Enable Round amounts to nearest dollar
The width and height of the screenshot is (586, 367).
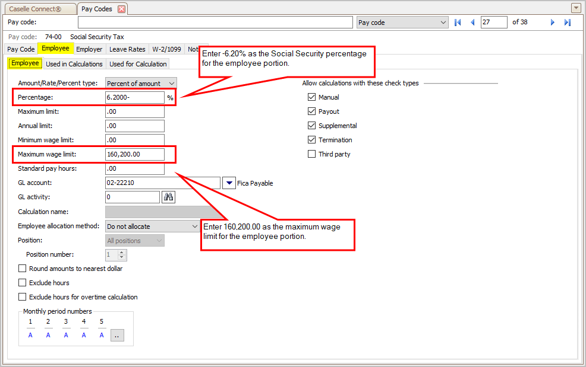click(23, 269)
